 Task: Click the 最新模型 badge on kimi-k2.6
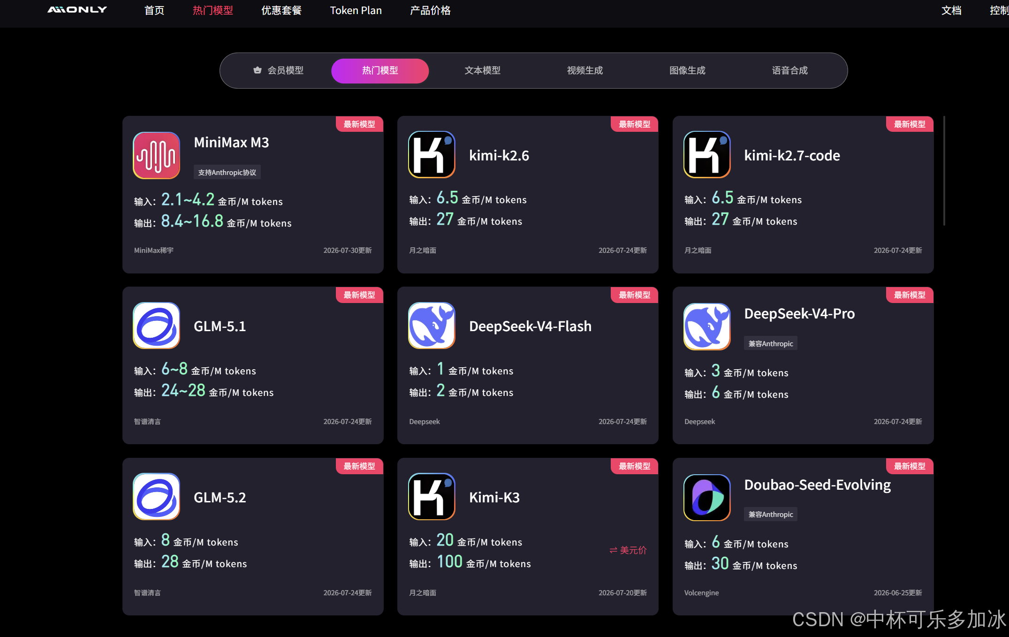(635, 124)
